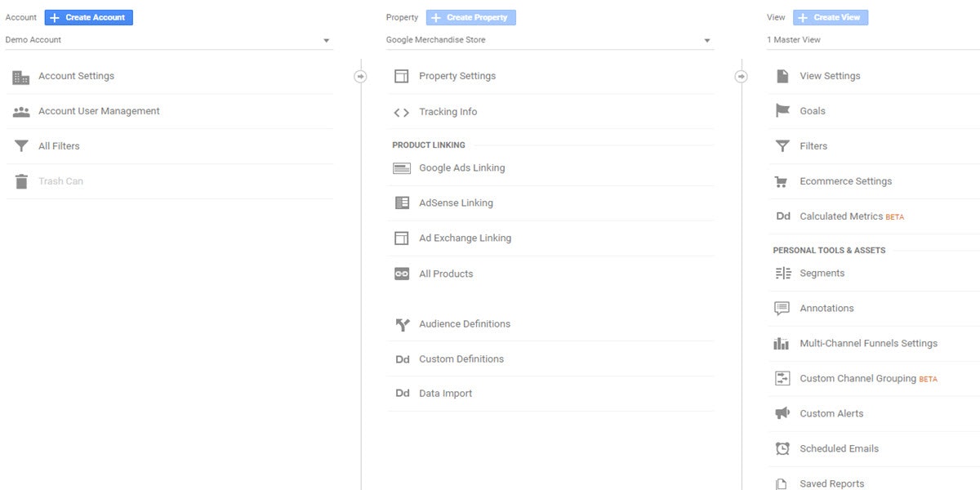Click the Account User Management people icon

20,112
